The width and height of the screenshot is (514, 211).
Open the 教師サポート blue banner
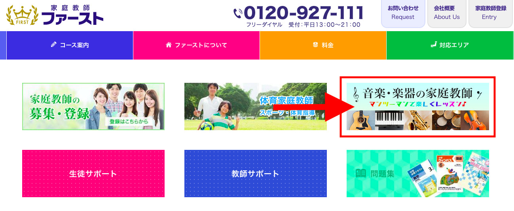256,174
